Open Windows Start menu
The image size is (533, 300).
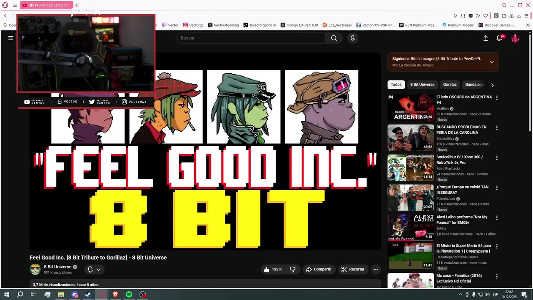[x=6, y=294]
